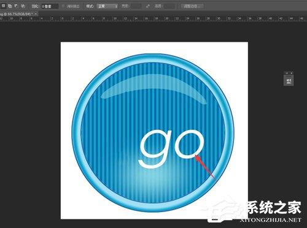Click the height (高度) input field
The image size is (307, 228).
point(169,6)
